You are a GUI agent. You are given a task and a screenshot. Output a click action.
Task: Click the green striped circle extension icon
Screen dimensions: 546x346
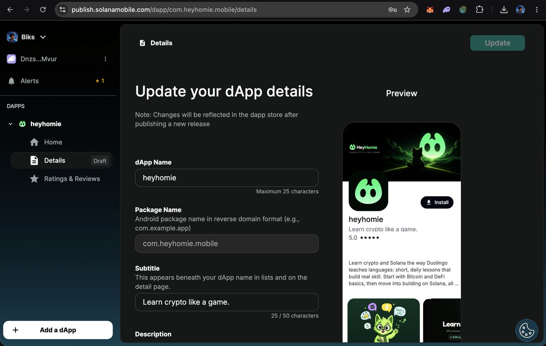point(463,9)
